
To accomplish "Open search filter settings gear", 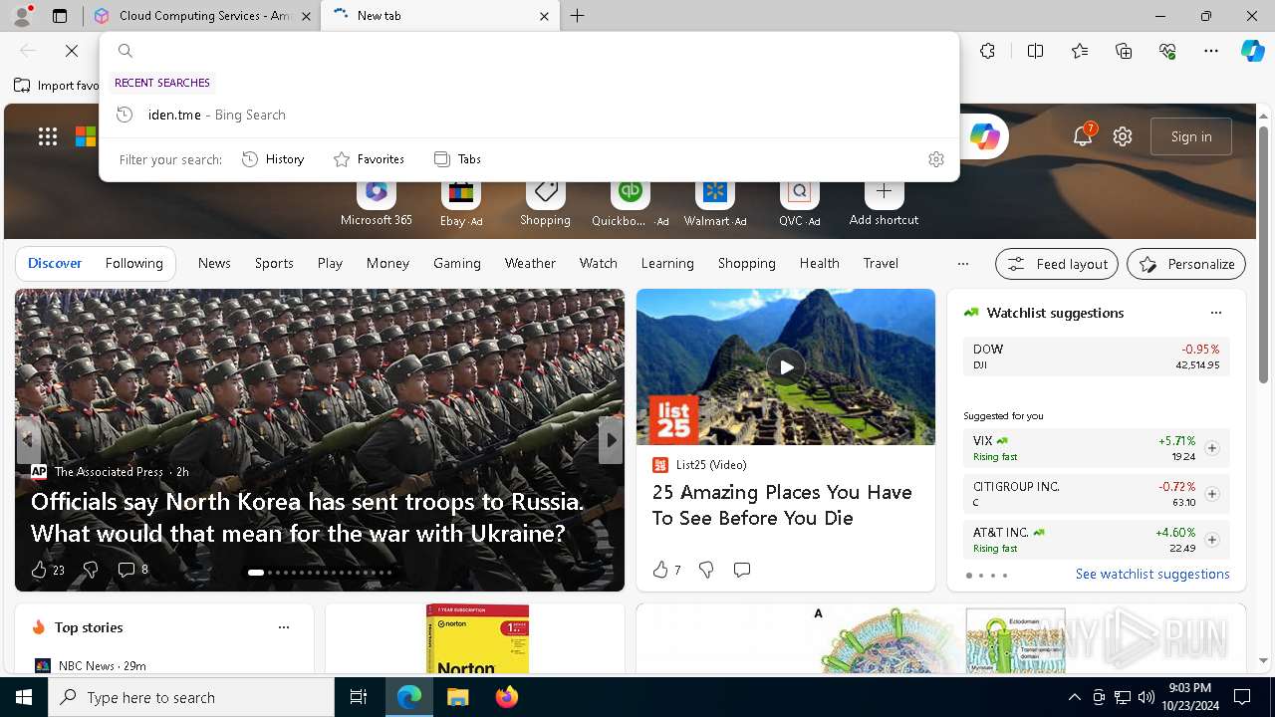I will point(935,159).
